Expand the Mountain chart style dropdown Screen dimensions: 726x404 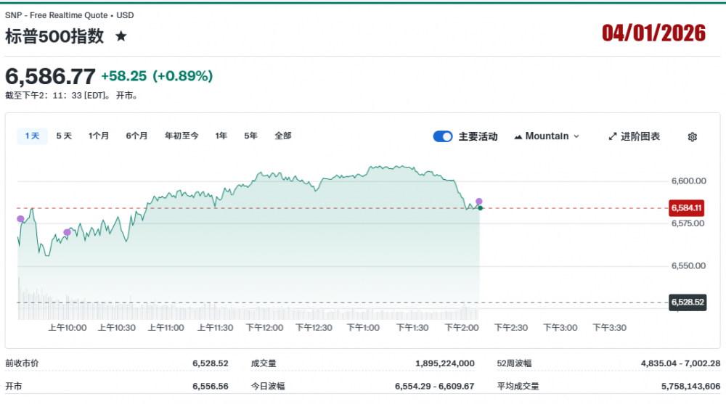[x=576, y=136]
